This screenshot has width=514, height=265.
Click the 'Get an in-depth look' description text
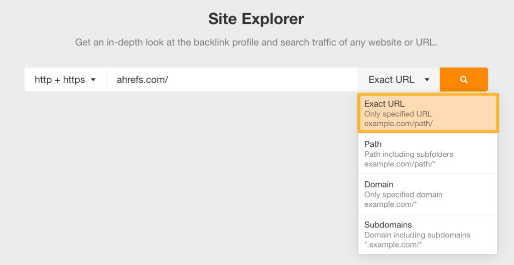256,42
